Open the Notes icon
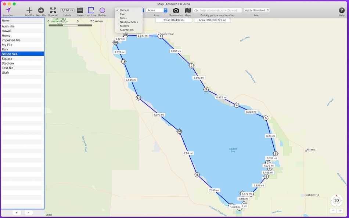This screenshot has width=349, height=218. [x=80, y=10]
